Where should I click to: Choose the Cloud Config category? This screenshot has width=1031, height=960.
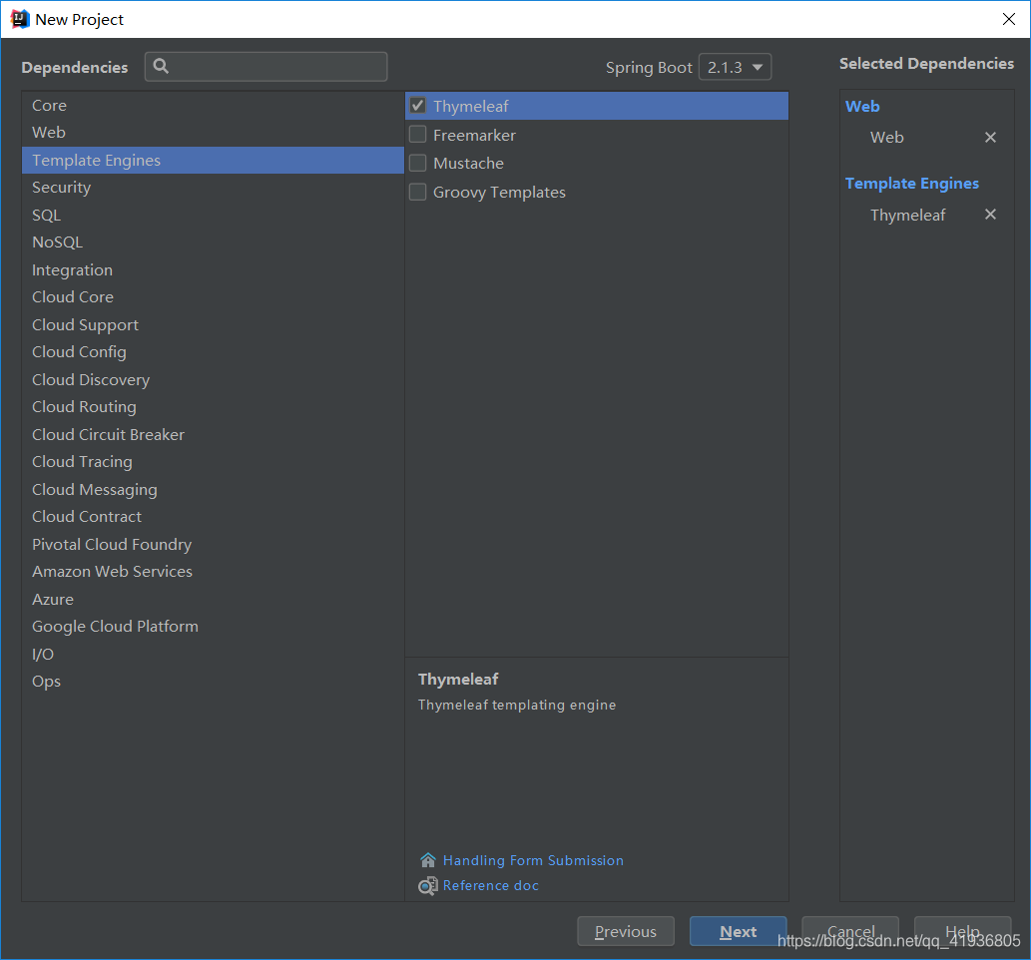click(x=213, y=352)
